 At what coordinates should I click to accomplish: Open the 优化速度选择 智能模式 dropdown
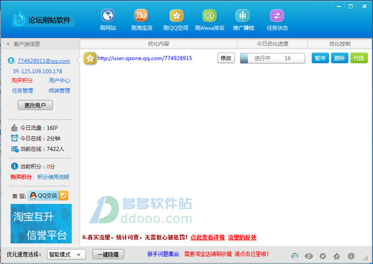pos(66,255)
